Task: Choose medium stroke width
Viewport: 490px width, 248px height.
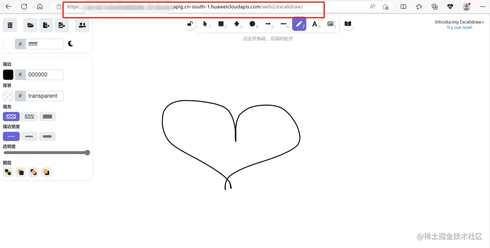Action: pos(29,136)
